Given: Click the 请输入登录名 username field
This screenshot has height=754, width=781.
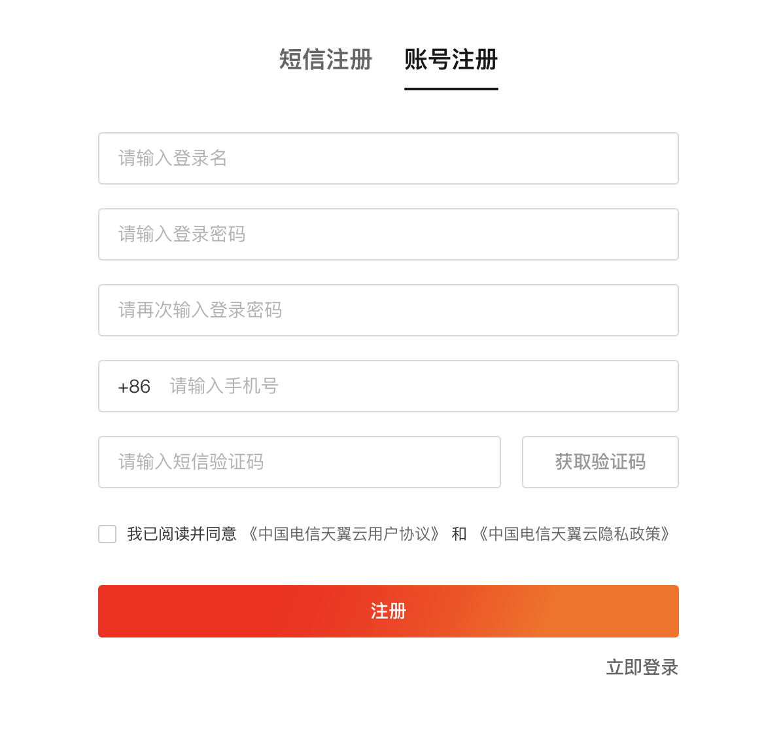Looking at the screenshot, I should [x=388, y=158].
